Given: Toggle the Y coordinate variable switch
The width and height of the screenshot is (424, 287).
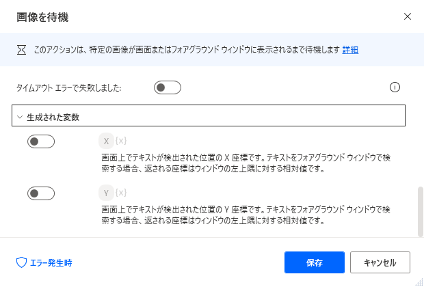Looking at the screenshot, I should (x=40, y=193).
